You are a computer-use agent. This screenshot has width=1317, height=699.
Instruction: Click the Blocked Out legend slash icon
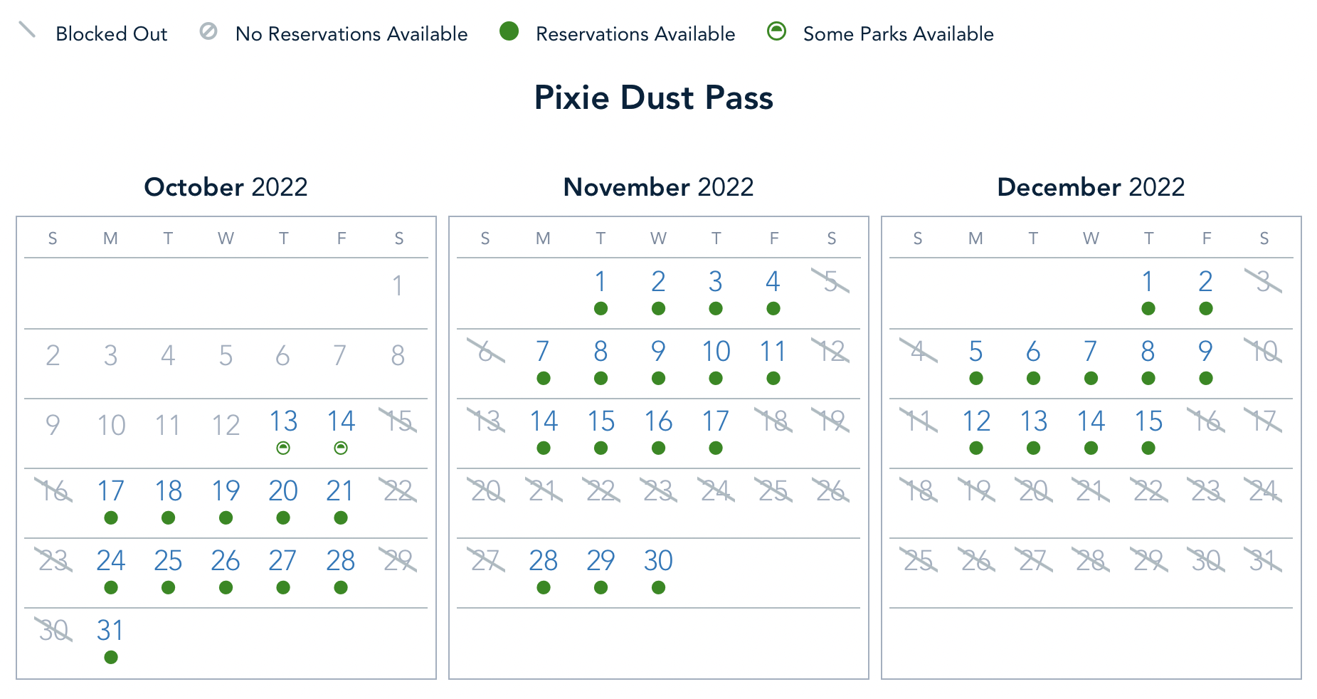(x=27, y=30)
